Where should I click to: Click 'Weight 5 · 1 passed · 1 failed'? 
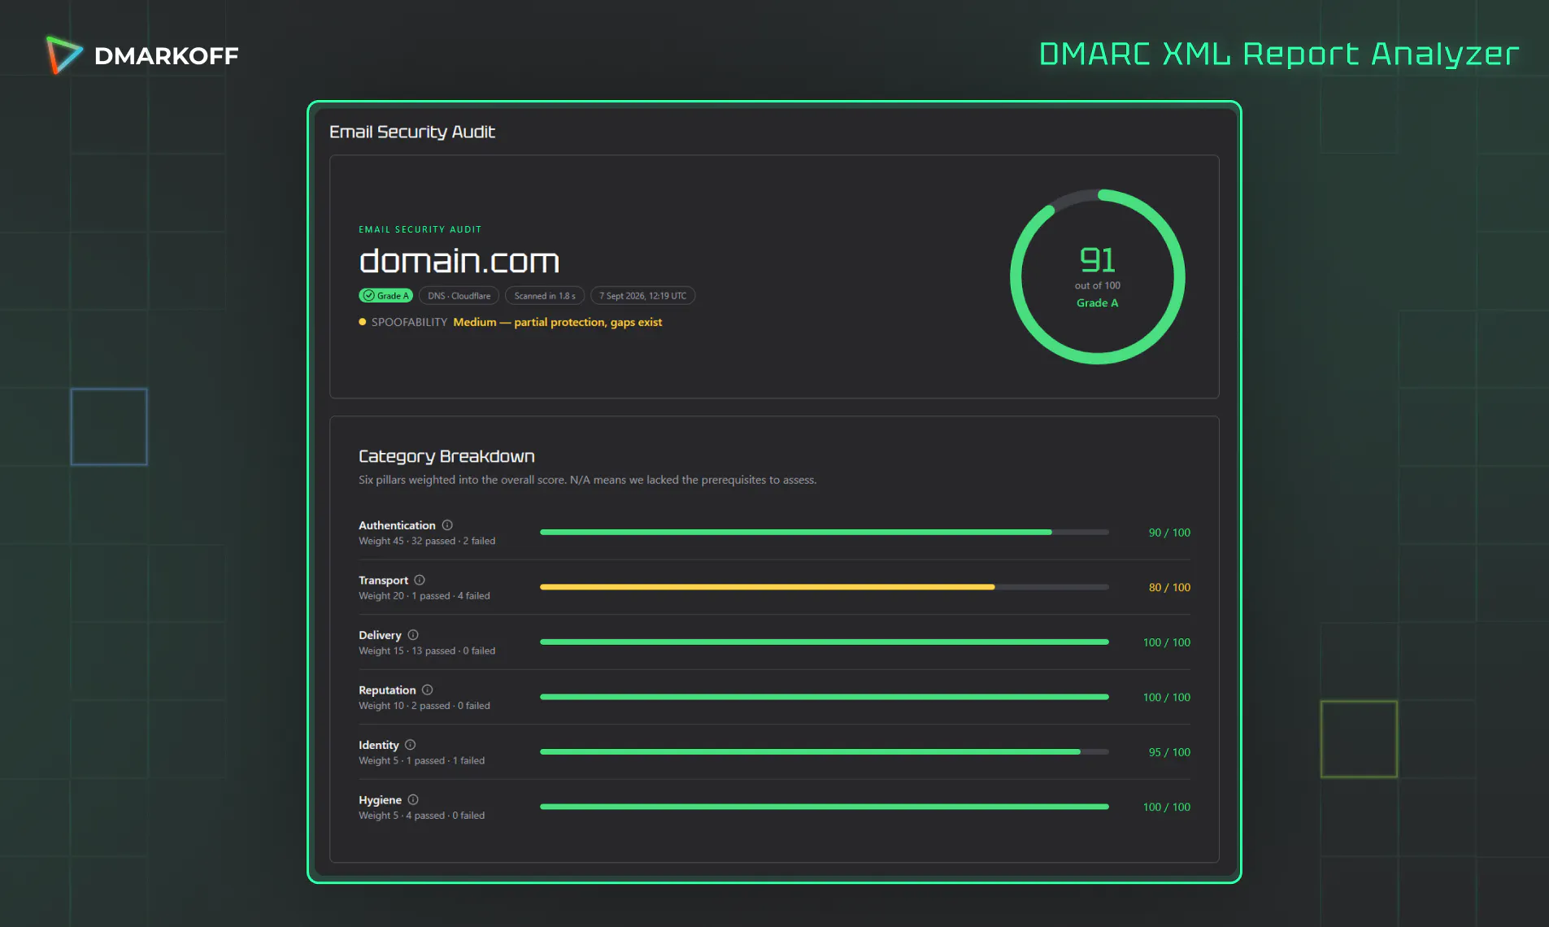421,760
